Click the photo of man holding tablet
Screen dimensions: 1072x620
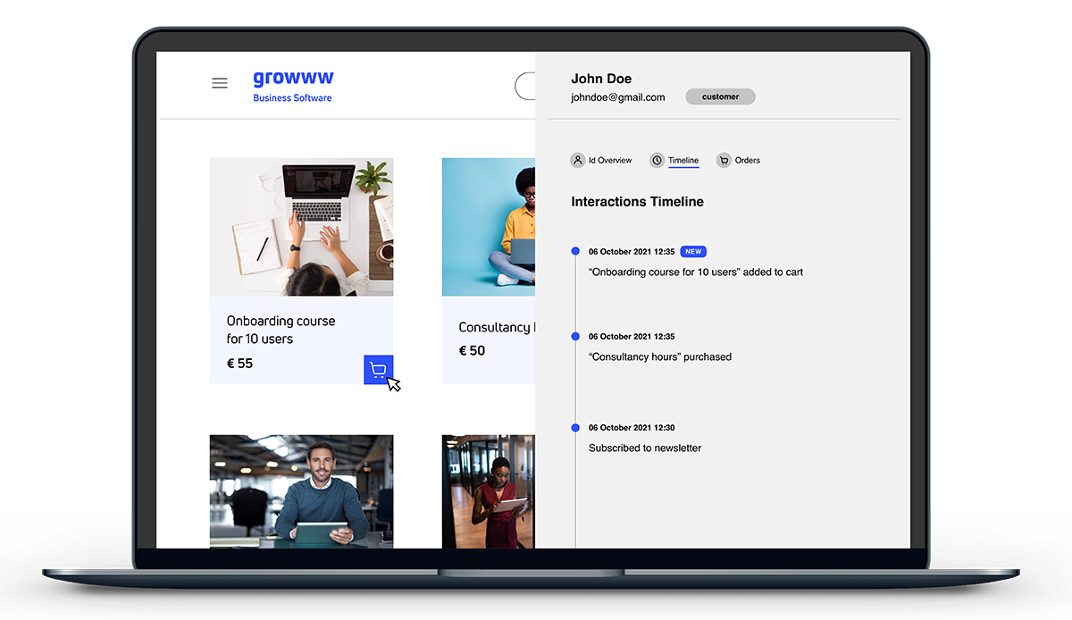click(301, 490)
